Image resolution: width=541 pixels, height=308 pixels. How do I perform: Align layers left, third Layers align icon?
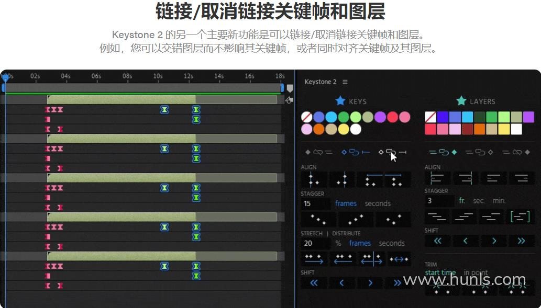pyautogui.click(x=494, y=178)
